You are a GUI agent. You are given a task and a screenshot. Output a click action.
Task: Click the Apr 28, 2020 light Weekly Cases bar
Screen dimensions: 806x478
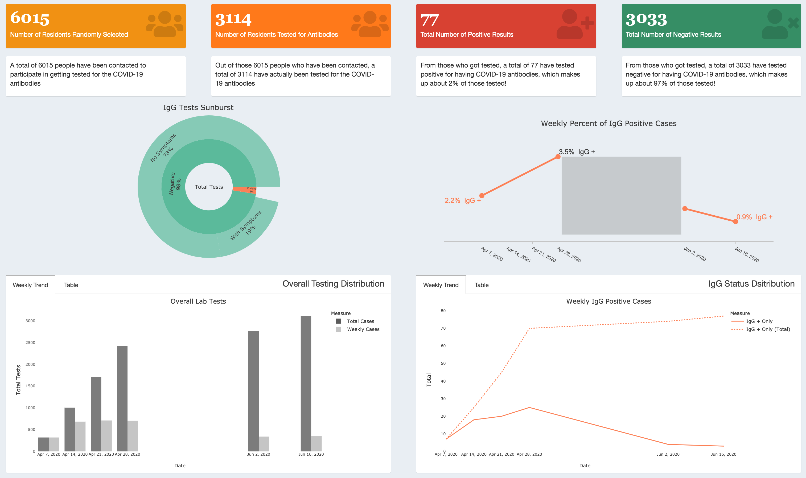coord(133,436)
